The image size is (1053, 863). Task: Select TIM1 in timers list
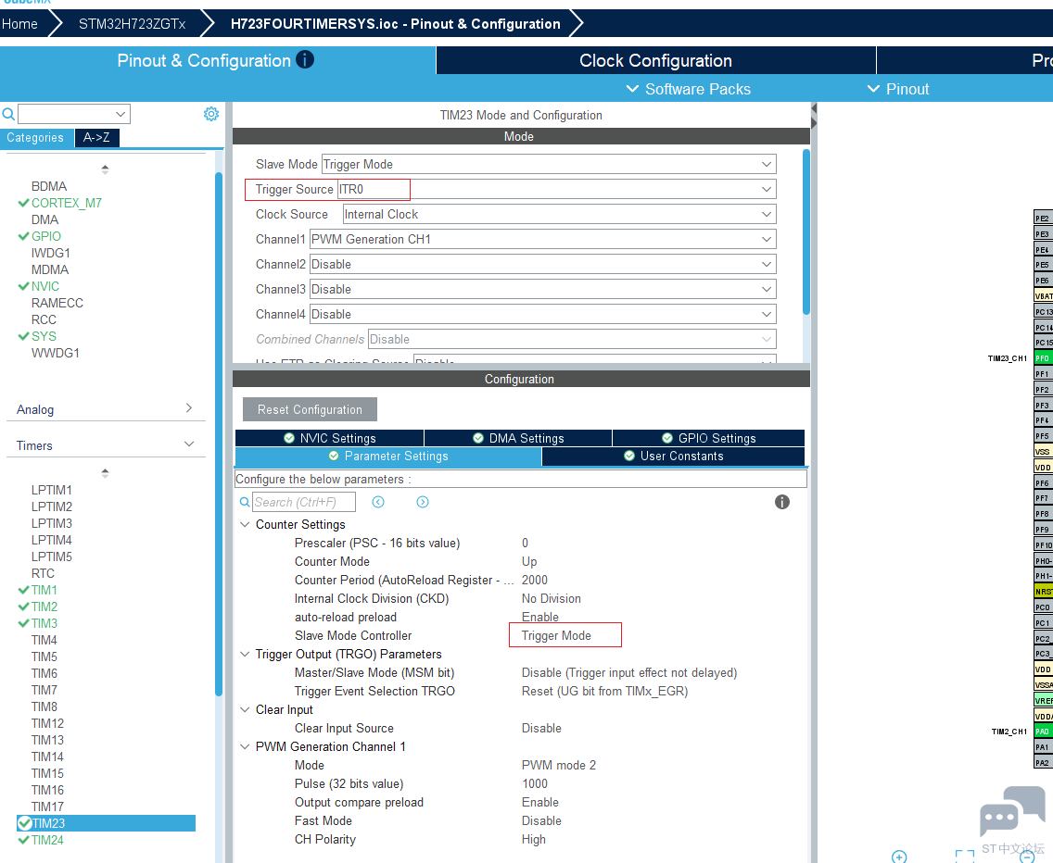click(44, 590)
